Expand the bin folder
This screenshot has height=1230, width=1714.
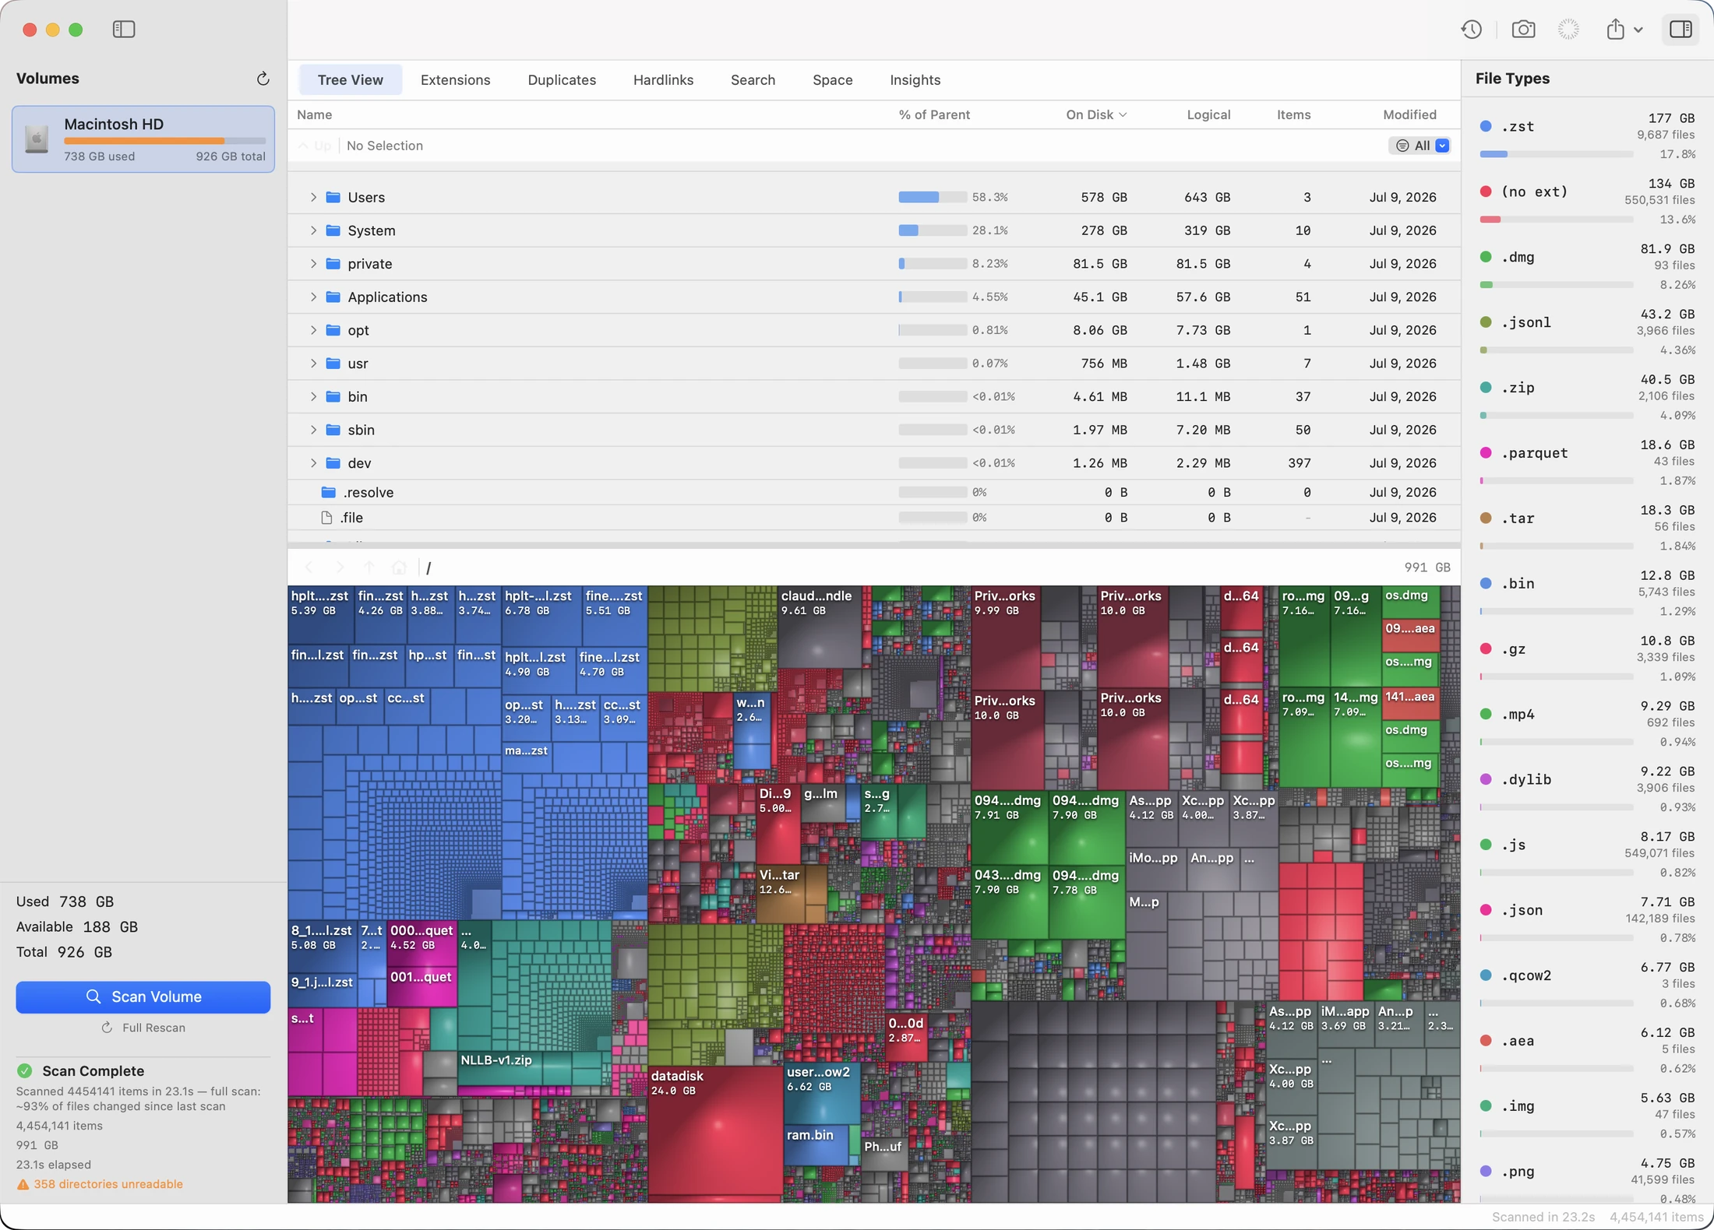313,396
